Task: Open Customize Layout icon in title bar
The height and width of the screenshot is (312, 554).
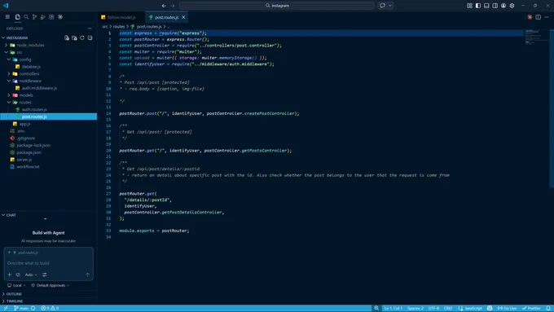Action: click(469, 6)
